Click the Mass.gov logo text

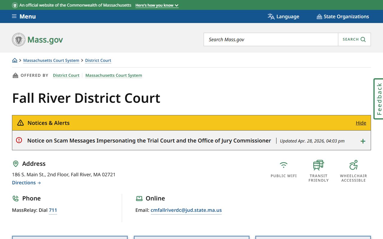(45, 40)
